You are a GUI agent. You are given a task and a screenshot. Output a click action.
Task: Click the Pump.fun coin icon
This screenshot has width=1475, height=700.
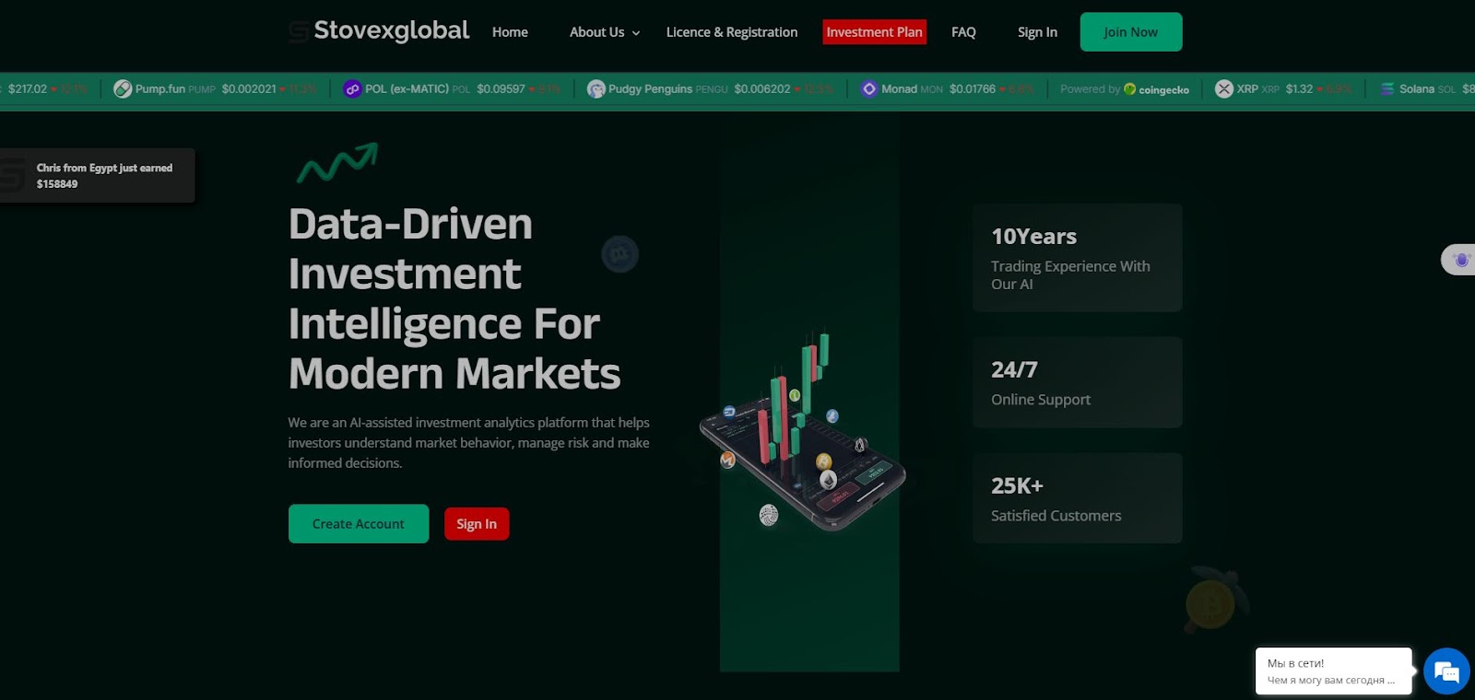pyautogui.click(x=123, y=89)
